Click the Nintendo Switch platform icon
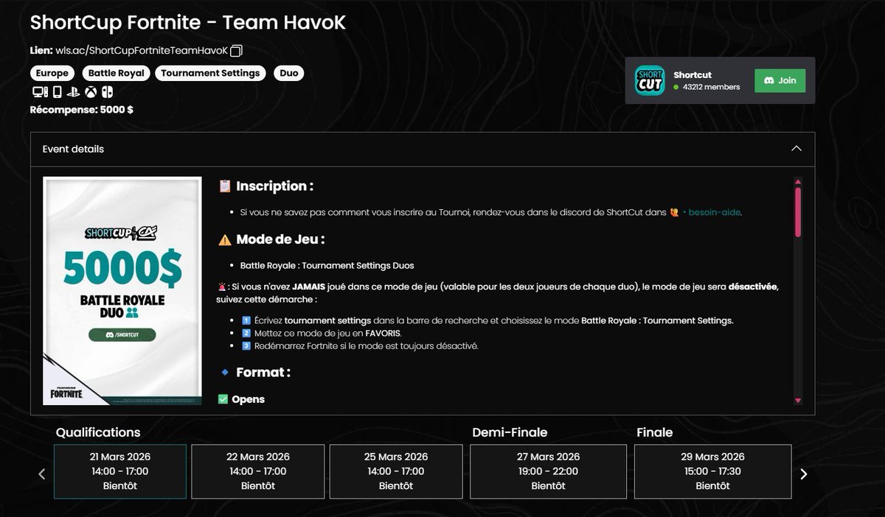This screenshot has width=885, height=517. [x=107, y=93]
